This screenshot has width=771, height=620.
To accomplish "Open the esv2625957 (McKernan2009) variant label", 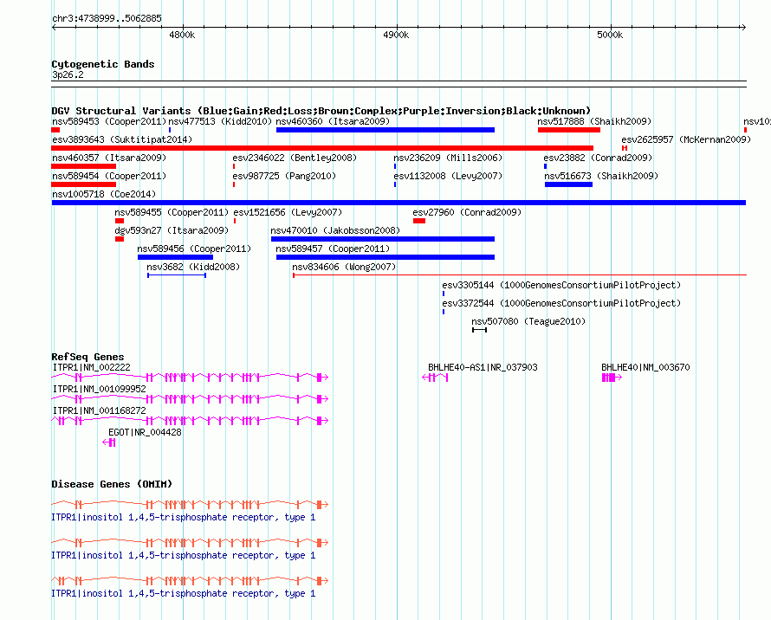I will pyautogui.click(x=686, y=139).
